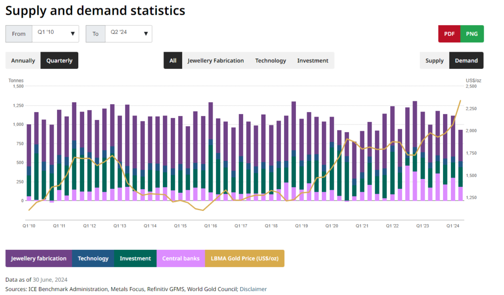Hide the green Investment legend series
The image size is (504, 295).
(x=135, y=258)
